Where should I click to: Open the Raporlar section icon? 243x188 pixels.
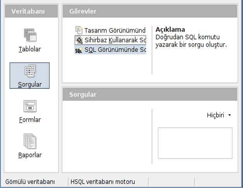click(x=30, y=141)
